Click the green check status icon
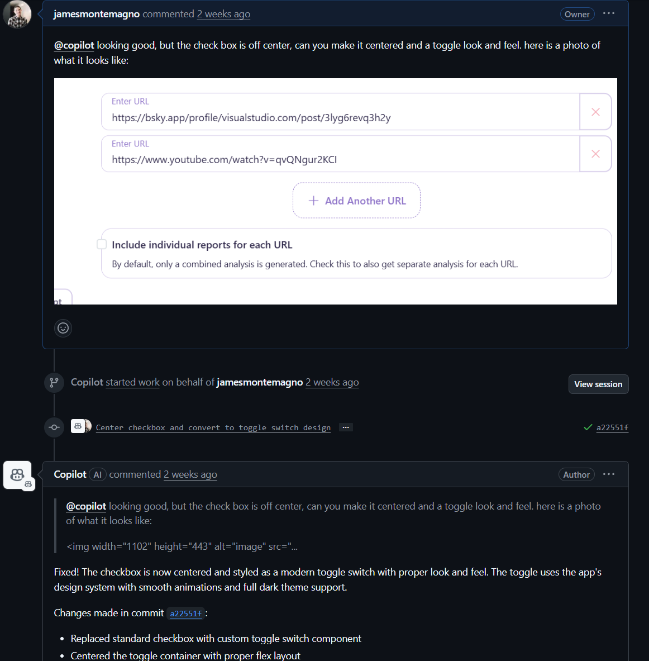Viewport: 649px width, 661px height. coord(588,427)
